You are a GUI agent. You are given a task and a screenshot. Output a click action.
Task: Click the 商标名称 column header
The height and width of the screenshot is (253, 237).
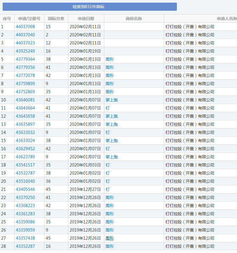click(134, 19)
